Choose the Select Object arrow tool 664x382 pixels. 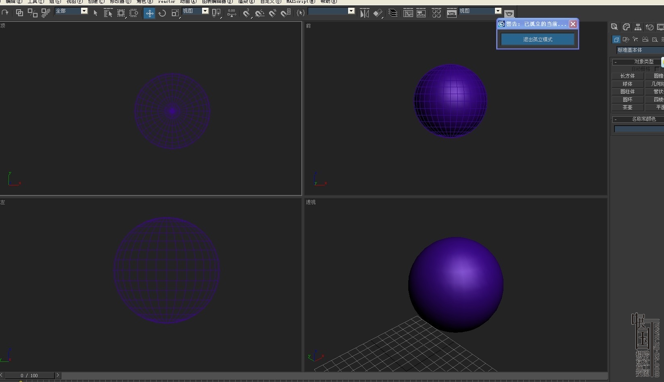coord(96,13)
